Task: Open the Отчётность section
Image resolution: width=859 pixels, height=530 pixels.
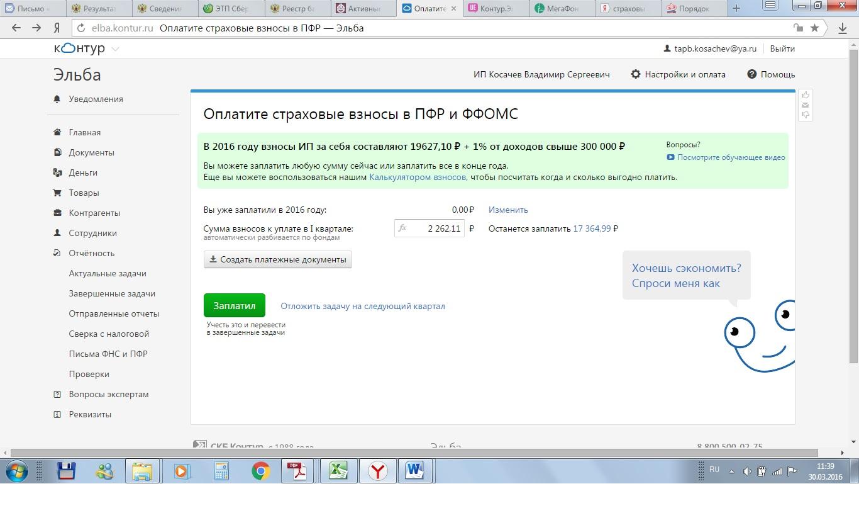Action: pyautogui.click(x=84, y=253)
